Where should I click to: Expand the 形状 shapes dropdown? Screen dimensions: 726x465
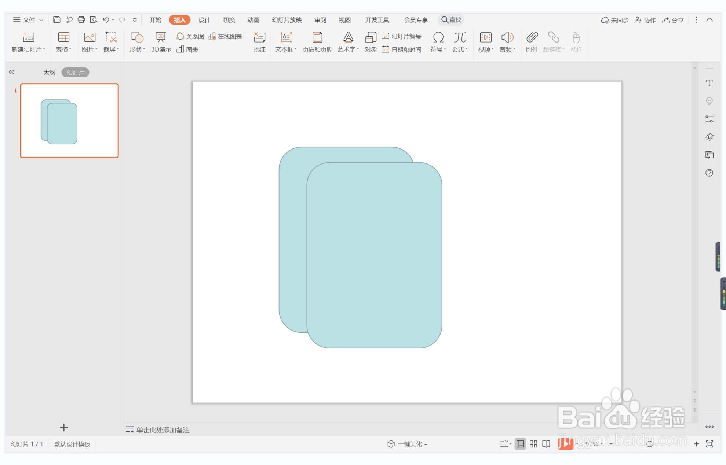tap(137, 49)
